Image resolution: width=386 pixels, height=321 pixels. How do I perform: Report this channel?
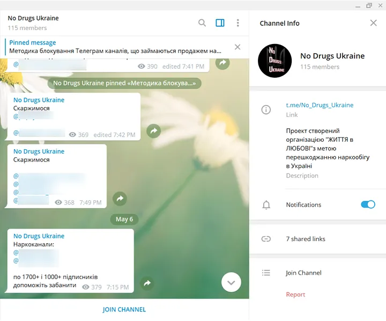point(295,294)
